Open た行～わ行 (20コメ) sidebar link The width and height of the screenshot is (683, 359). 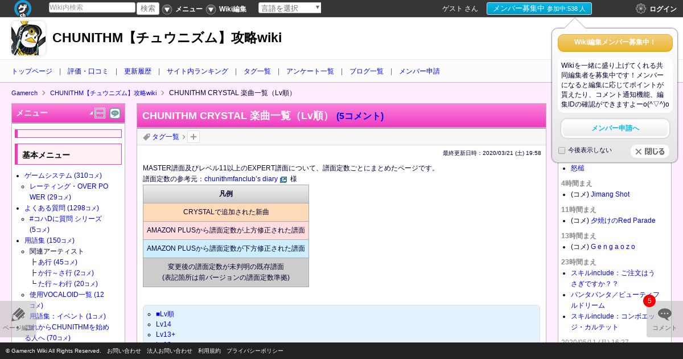[68, 284]
